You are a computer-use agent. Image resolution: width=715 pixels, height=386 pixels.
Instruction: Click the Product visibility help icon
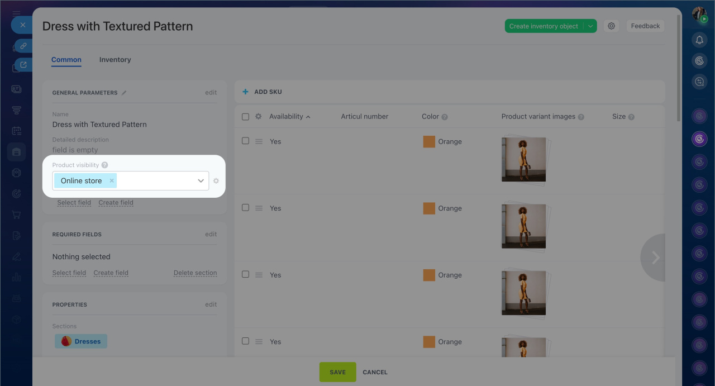coord(104,165)
